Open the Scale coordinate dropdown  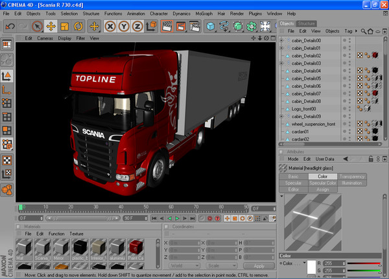(x=222, y=266)
